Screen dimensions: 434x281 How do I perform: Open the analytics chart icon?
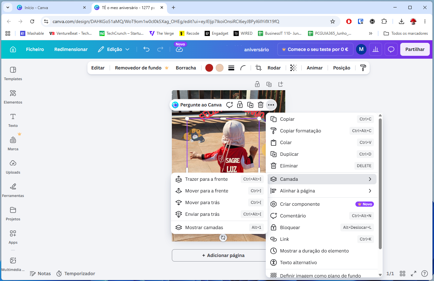[x=376, y=49]
